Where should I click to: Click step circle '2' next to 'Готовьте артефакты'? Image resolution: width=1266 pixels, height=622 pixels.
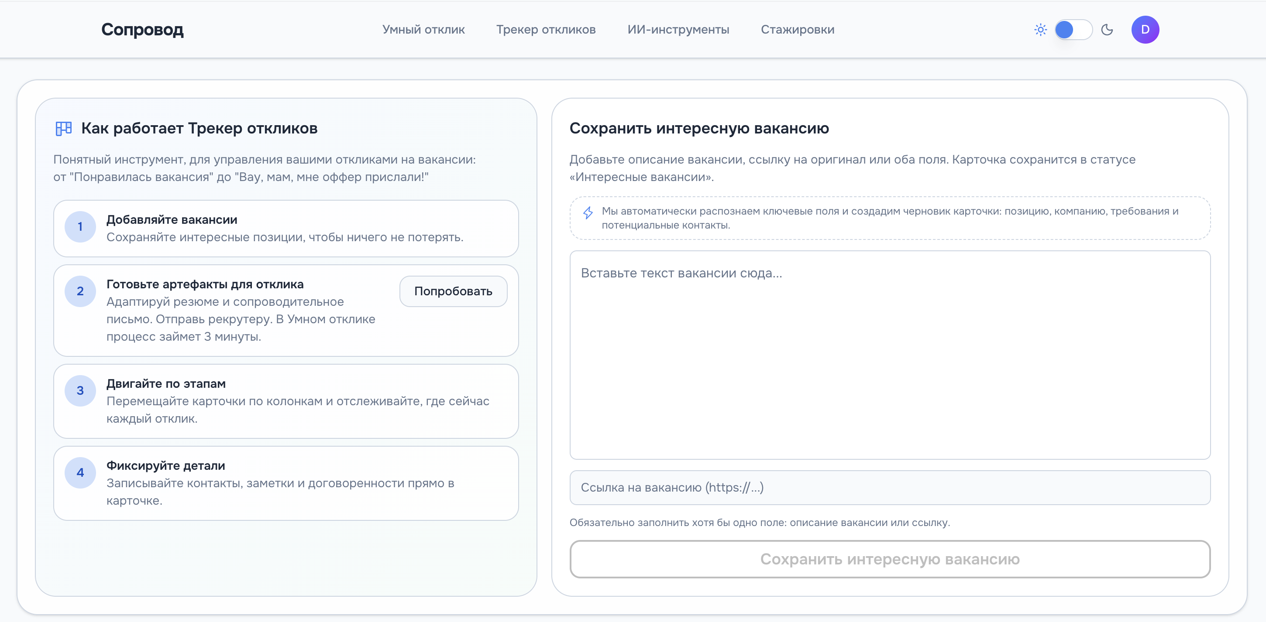tap(80, 291)
